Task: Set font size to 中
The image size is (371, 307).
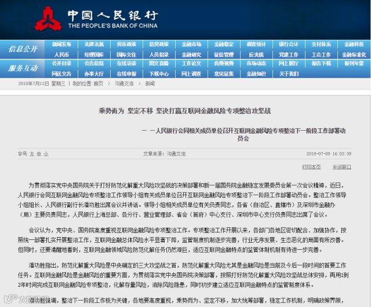Action: (x=39, y=154)
